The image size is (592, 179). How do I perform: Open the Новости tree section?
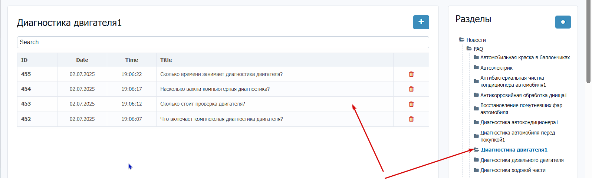click(476, 40)
